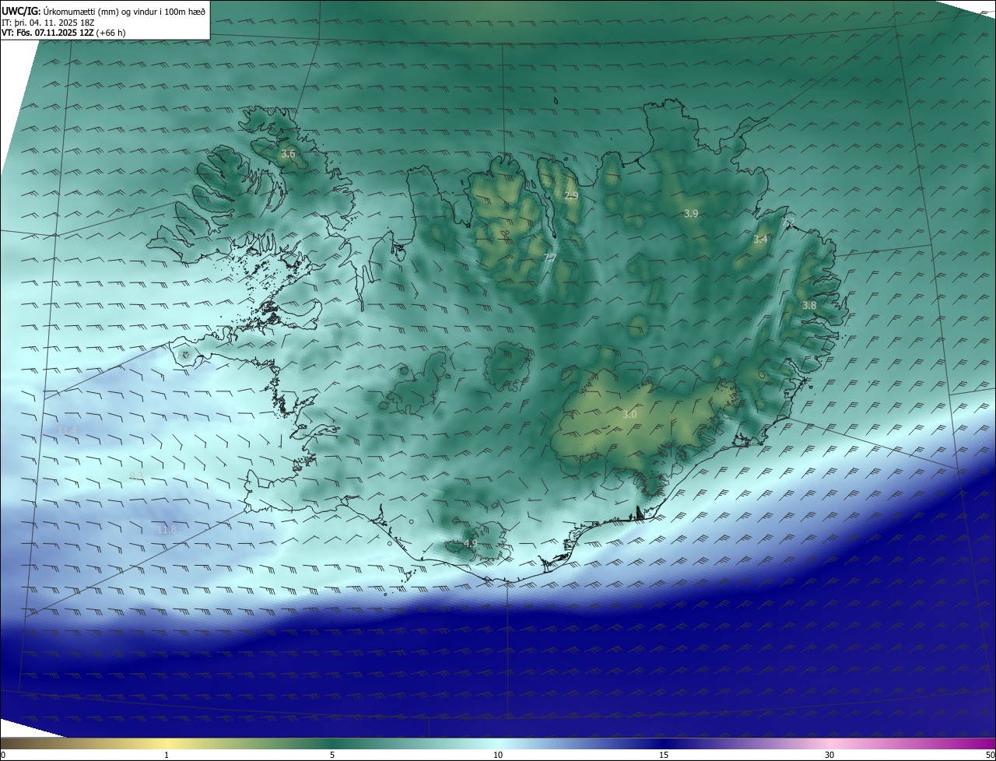Click the 3.8 value label near the east coast

(x=809, y=306)
